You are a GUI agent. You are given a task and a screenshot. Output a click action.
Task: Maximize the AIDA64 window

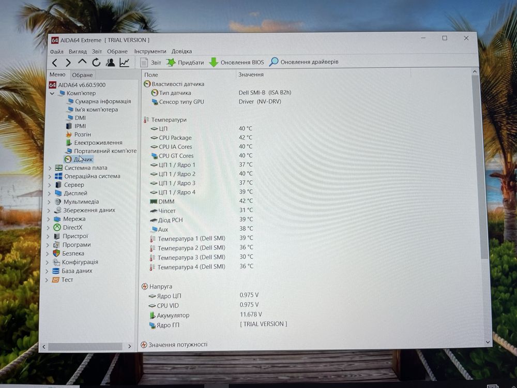445,38
